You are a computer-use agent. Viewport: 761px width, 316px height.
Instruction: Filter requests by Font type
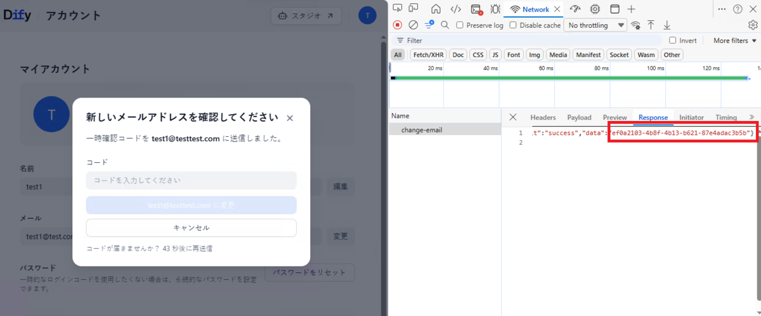point(514,55)
